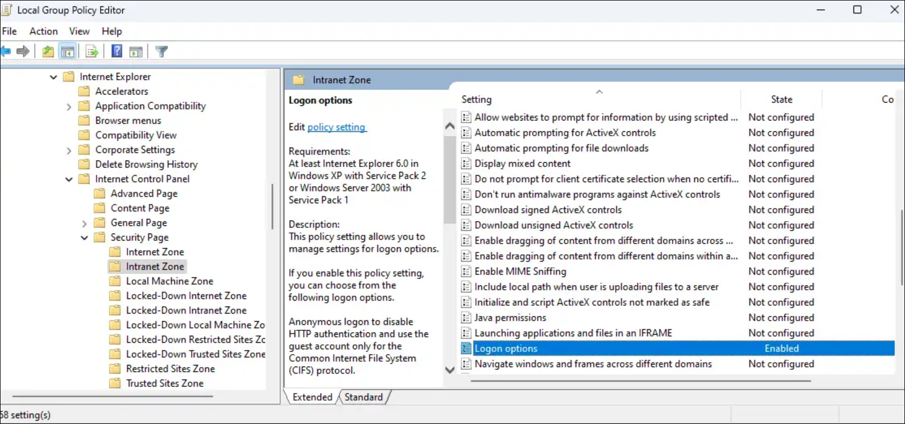Collapse the Internet Explorer tree node
The image size is (905, 424).
[53, 77]
